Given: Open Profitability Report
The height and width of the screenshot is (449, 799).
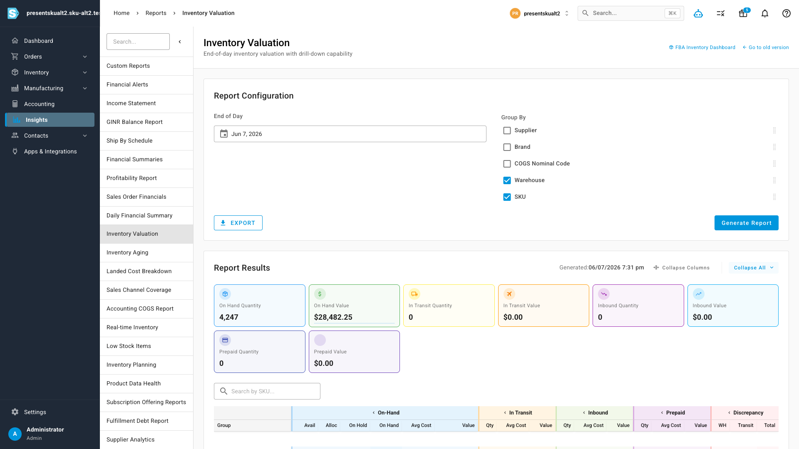Looking at the screenshot, I should [146, 178].
